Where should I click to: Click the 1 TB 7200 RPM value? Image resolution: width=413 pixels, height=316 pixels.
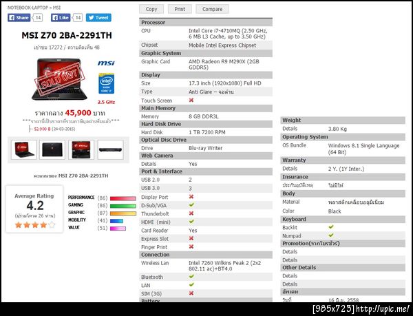click(207, 132)
